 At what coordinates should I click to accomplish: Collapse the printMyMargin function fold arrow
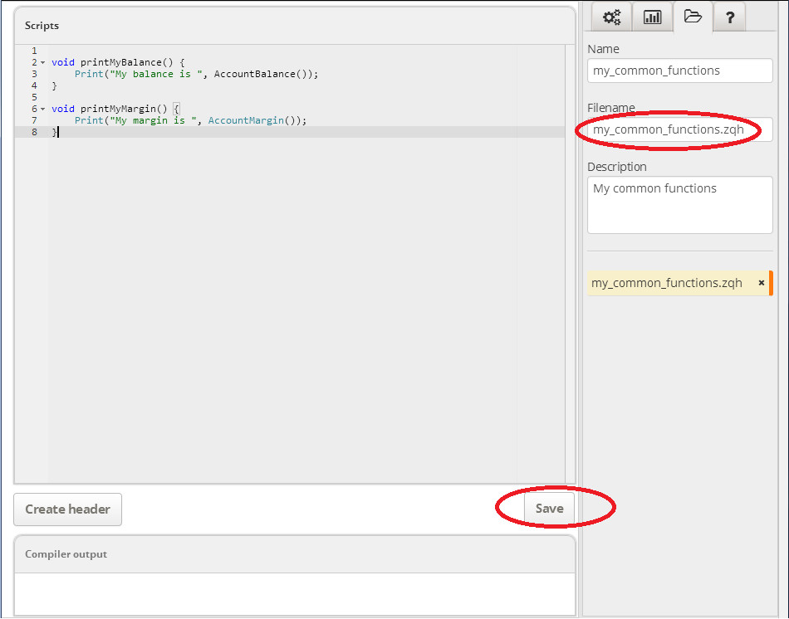pyautogui.click(x=42, y=110)
